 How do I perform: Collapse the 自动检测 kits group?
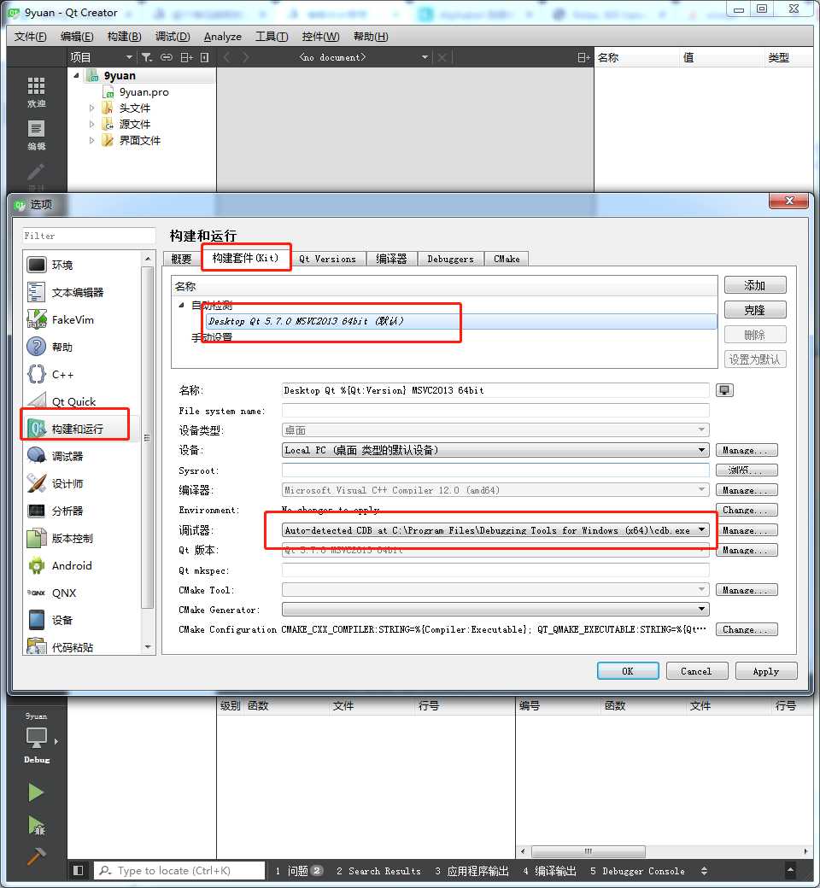tap(181, 306)
